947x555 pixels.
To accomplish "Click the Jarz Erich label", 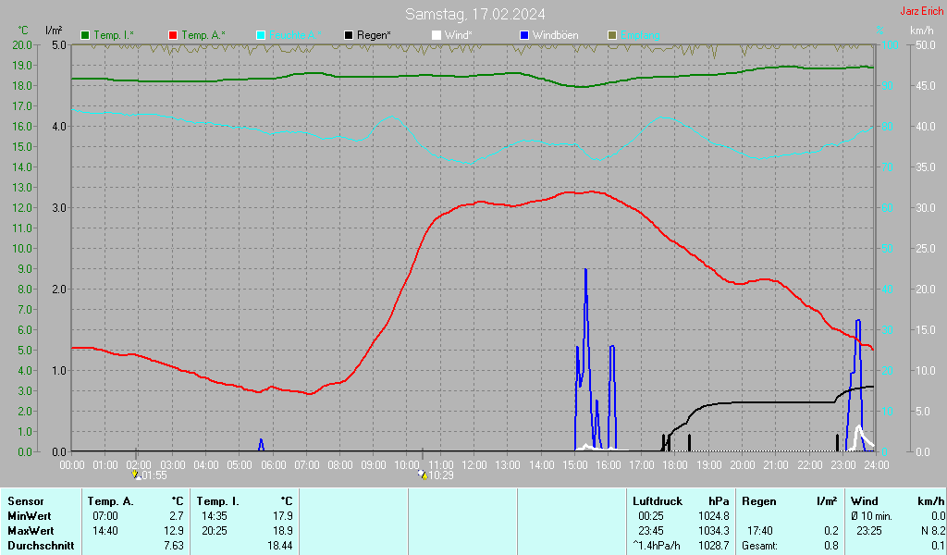I will tap(921, 12).
